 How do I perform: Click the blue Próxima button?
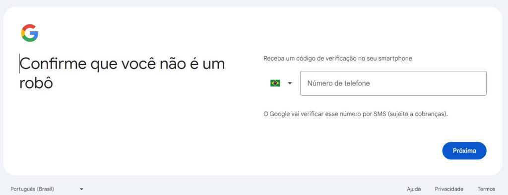[464, 151]
